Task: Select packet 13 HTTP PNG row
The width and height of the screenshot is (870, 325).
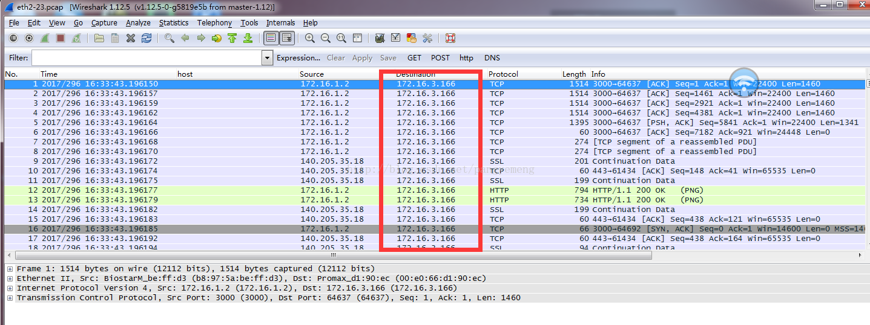Action: click(x=434, y=200)
